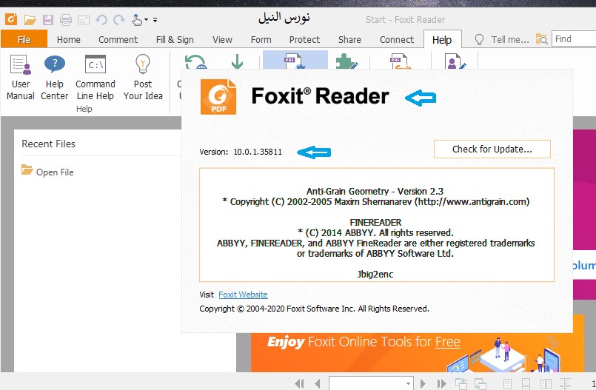Image resolution: width=596 pixels, height=390 pixels.
Task: Switch to the Fill & Sign tab
Action: 175,39
